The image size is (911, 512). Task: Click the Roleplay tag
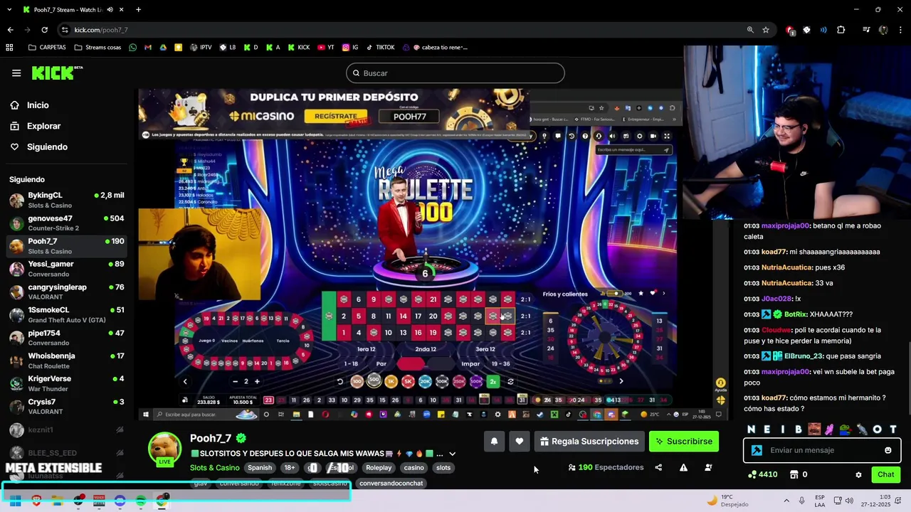pos(379,468)
